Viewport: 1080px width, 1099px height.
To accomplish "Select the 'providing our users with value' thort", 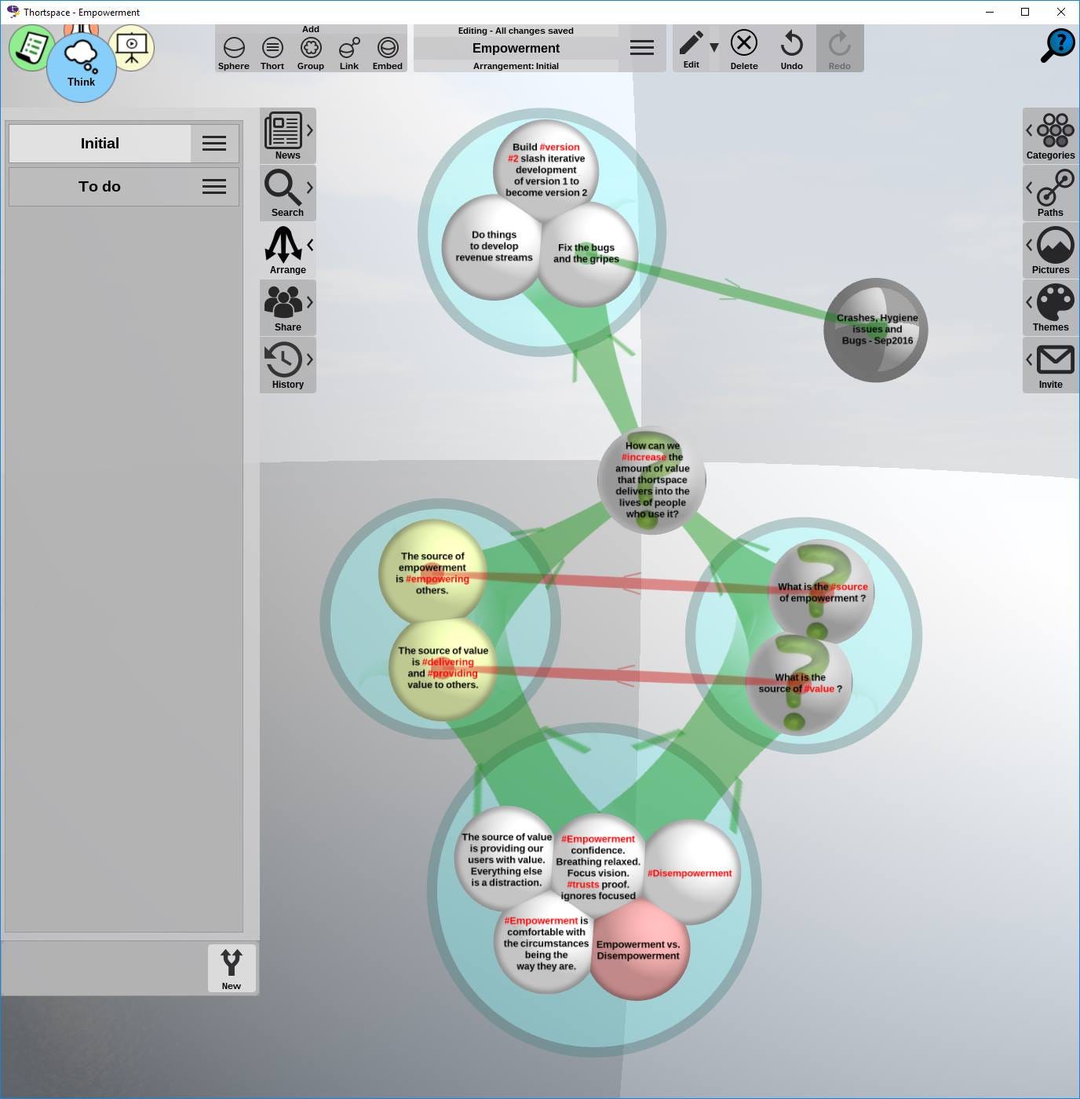I will (506, 860).
